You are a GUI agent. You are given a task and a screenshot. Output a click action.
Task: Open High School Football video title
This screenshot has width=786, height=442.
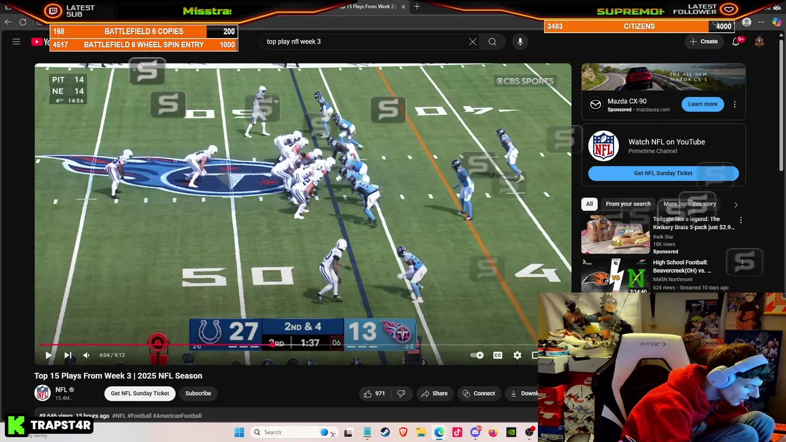click(x=682, y=266)
